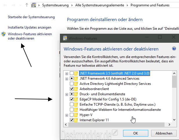Toggle .NET Framework 4.6 Advanced Services checkbox
Image resolution: width=179 pixels, height=140 pixels.
pyautogui.click(x=72, y=78)
